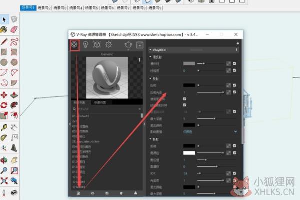The width and height of the screenshot is (300, 200).
Task: Click the Zoom Extents tool
Action: (x=4, y=181)
